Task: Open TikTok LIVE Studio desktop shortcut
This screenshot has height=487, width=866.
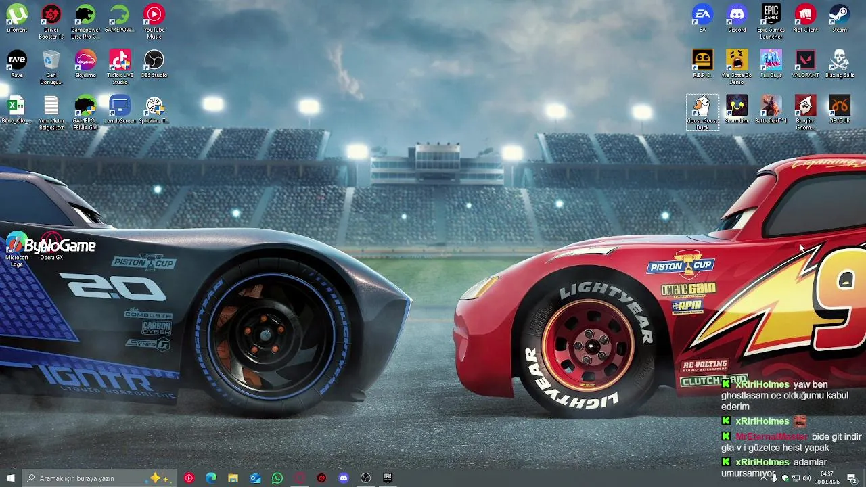Action: [x=120, y=67]
